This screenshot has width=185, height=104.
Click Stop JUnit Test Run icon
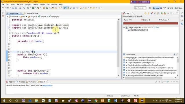click(168, 13)
